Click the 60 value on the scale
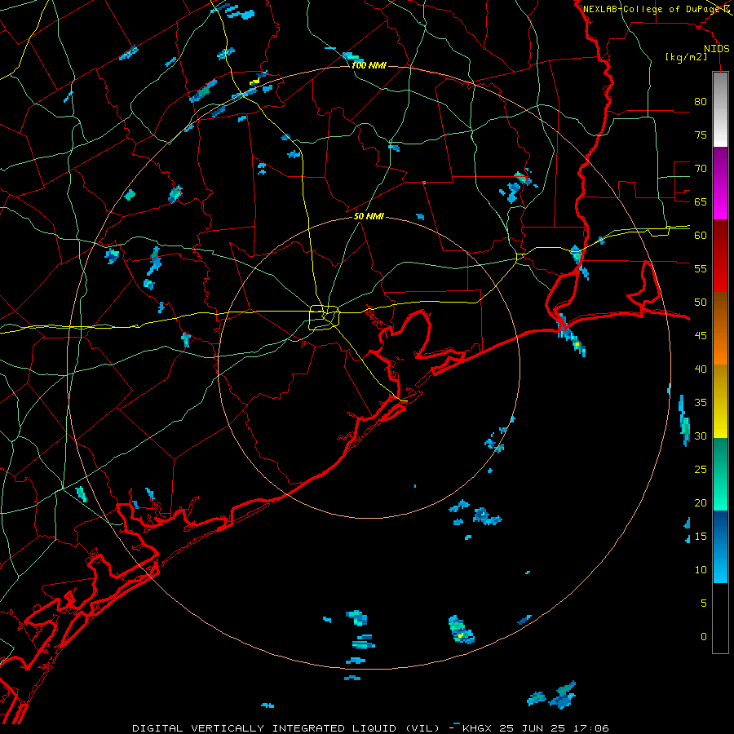The image size is (734, 734). 701,236
